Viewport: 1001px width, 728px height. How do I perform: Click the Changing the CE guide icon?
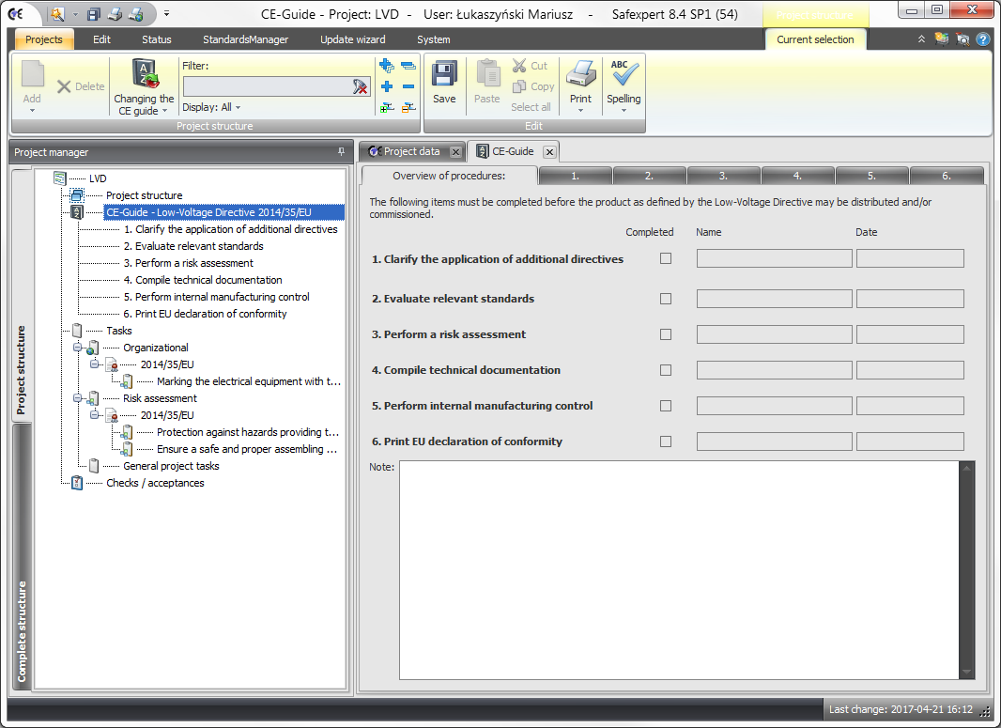pos(144,75)
